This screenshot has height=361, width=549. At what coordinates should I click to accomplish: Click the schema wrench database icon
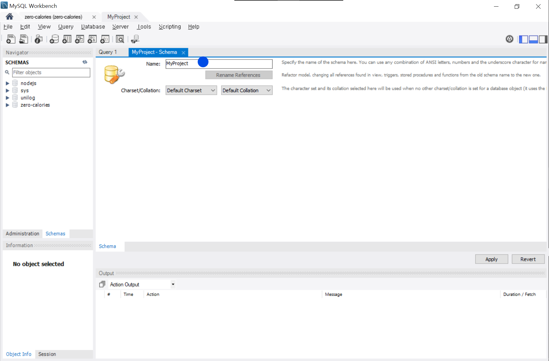[114, 74]
